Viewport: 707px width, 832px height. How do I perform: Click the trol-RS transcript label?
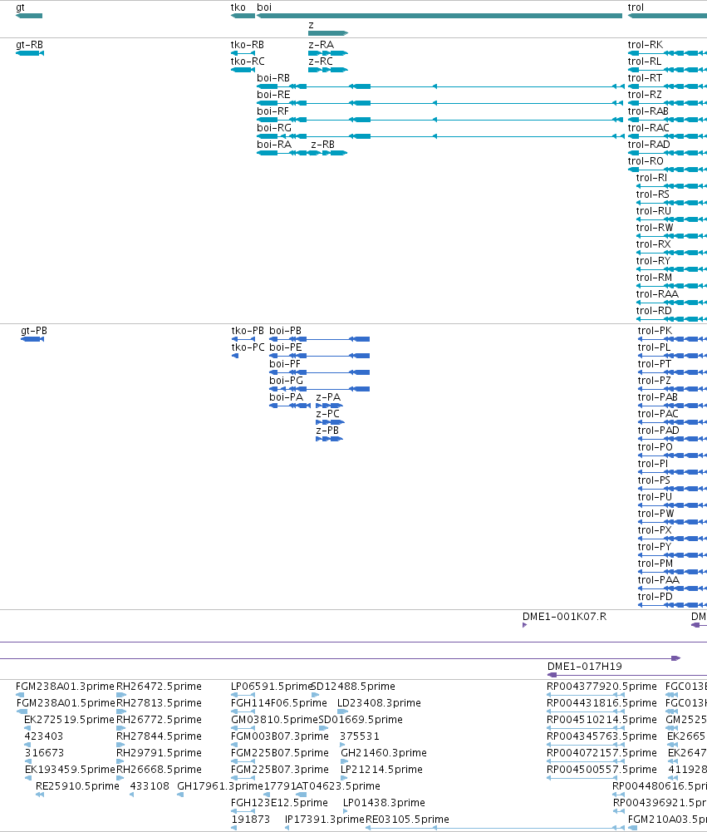pos(652,194)
